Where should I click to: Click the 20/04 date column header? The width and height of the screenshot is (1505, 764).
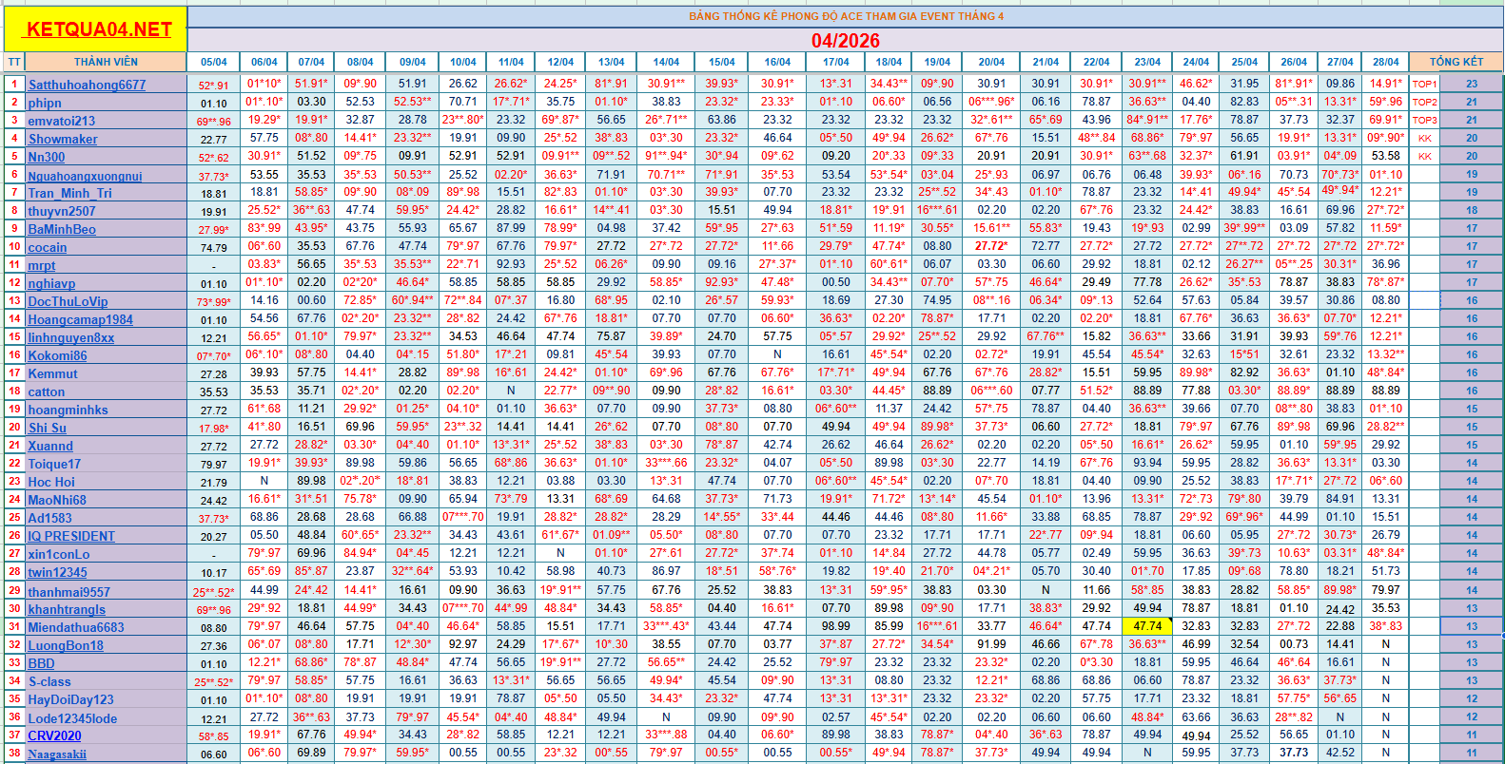pyautogui.click(x=991, y=62)
